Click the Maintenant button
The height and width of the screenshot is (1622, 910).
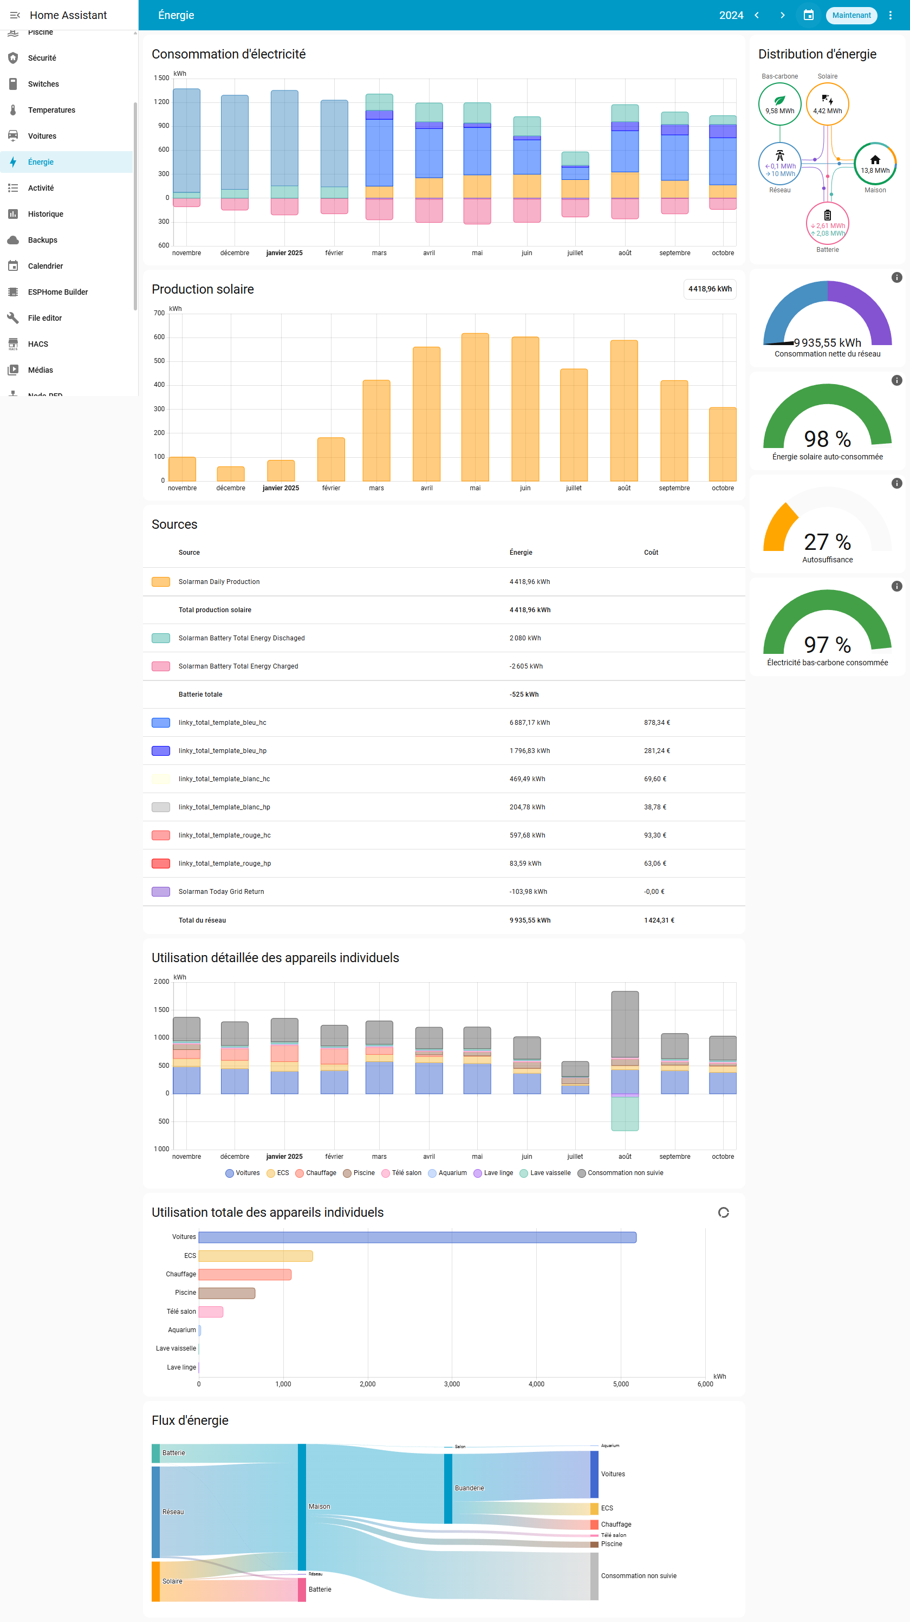pos(851,15)
